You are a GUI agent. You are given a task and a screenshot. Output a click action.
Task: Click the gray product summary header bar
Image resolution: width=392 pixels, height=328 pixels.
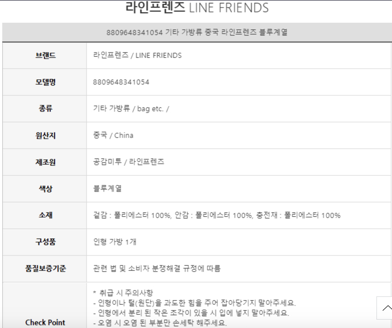click(x=197, y=32)
